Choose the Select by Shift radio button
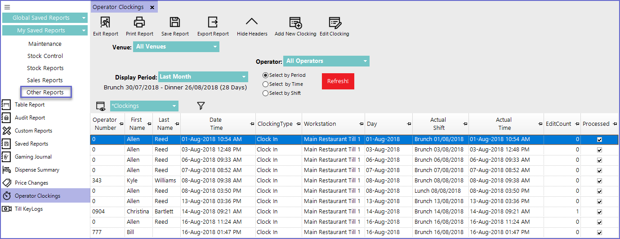Viewport: 620px width, 239px height. (x=265, y=93)
